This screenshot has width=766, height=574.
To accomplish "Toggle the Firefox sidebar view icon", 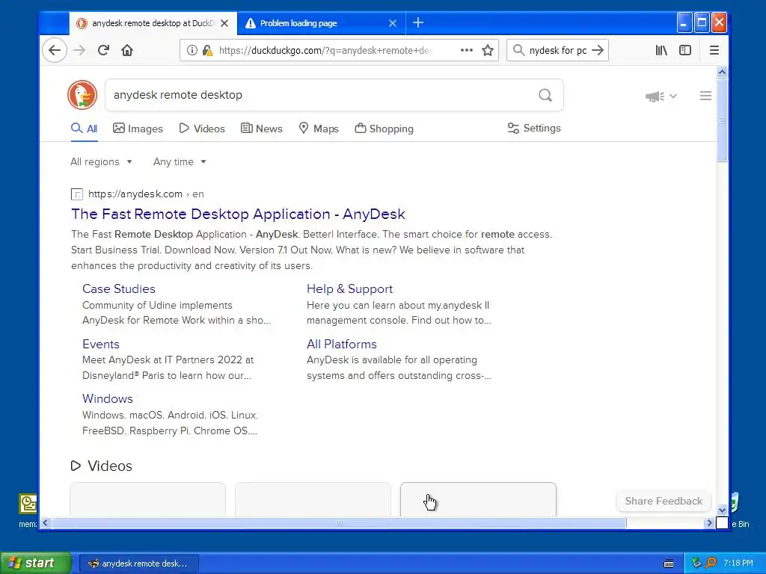I will pyautogui.click(x=685, y=50).
